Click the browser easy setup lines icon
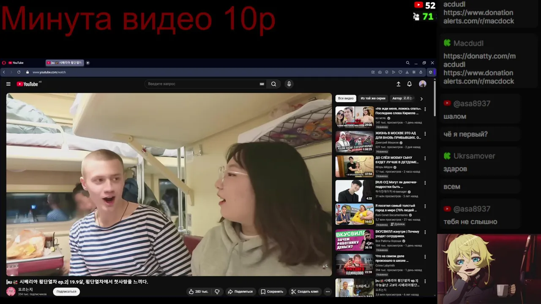Viewport: 541px width, 304px height. pos(414,72)
